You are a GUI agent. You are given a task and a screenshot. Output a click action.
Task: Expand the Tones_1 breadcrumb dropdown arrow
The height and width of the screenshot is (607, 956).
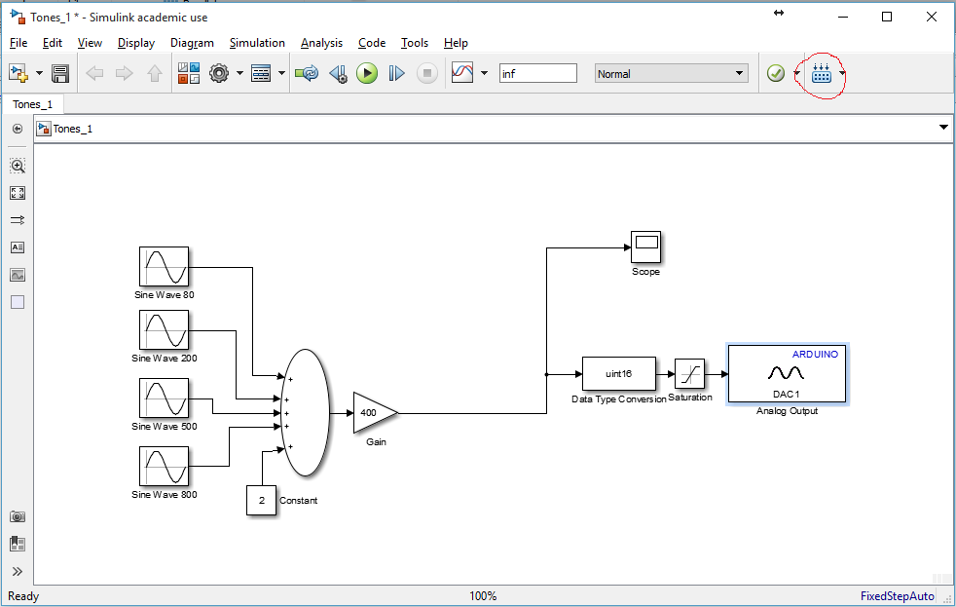[x=942, y=127]
